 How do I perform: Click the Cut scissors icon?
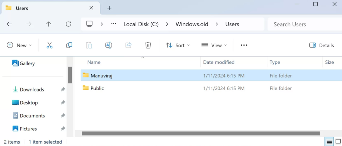pyautogui.click(x=49, y=45)
